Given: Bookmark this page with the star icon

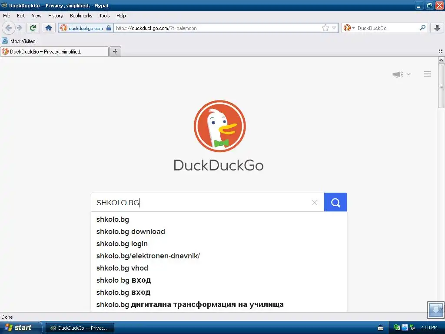Looking at the screenshot, I should pyautogui.click(x=325, y=28).
